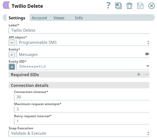This screenshot has height=139, width=157.
Task: Expand the Entity SID $MessageSid dropdown arrow
Action: [148, 66]
